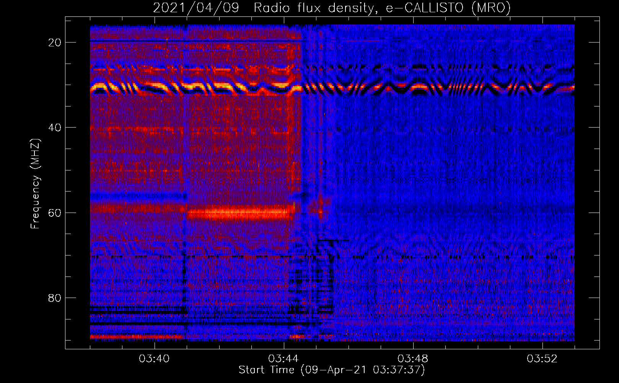The image size is (619, 383).
Task: Click the bright red emission band near 60 MHz
Action: [239, 213]
